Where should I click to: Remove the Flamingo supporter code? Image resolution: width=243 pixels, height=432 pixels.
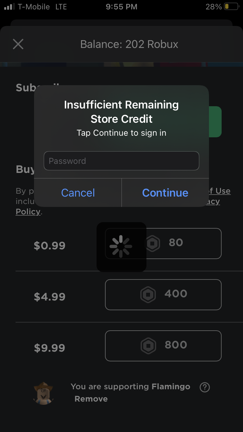[91, 399]
